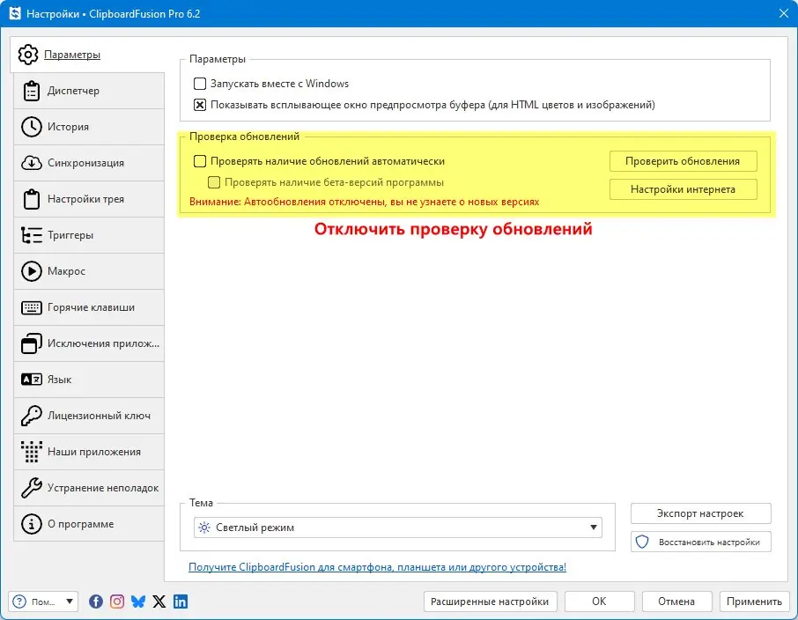Viewport: 798px width, 620px height.
Task: Click the Проверить обновления button
Action: pyautogui.click(x=683, y=161)
